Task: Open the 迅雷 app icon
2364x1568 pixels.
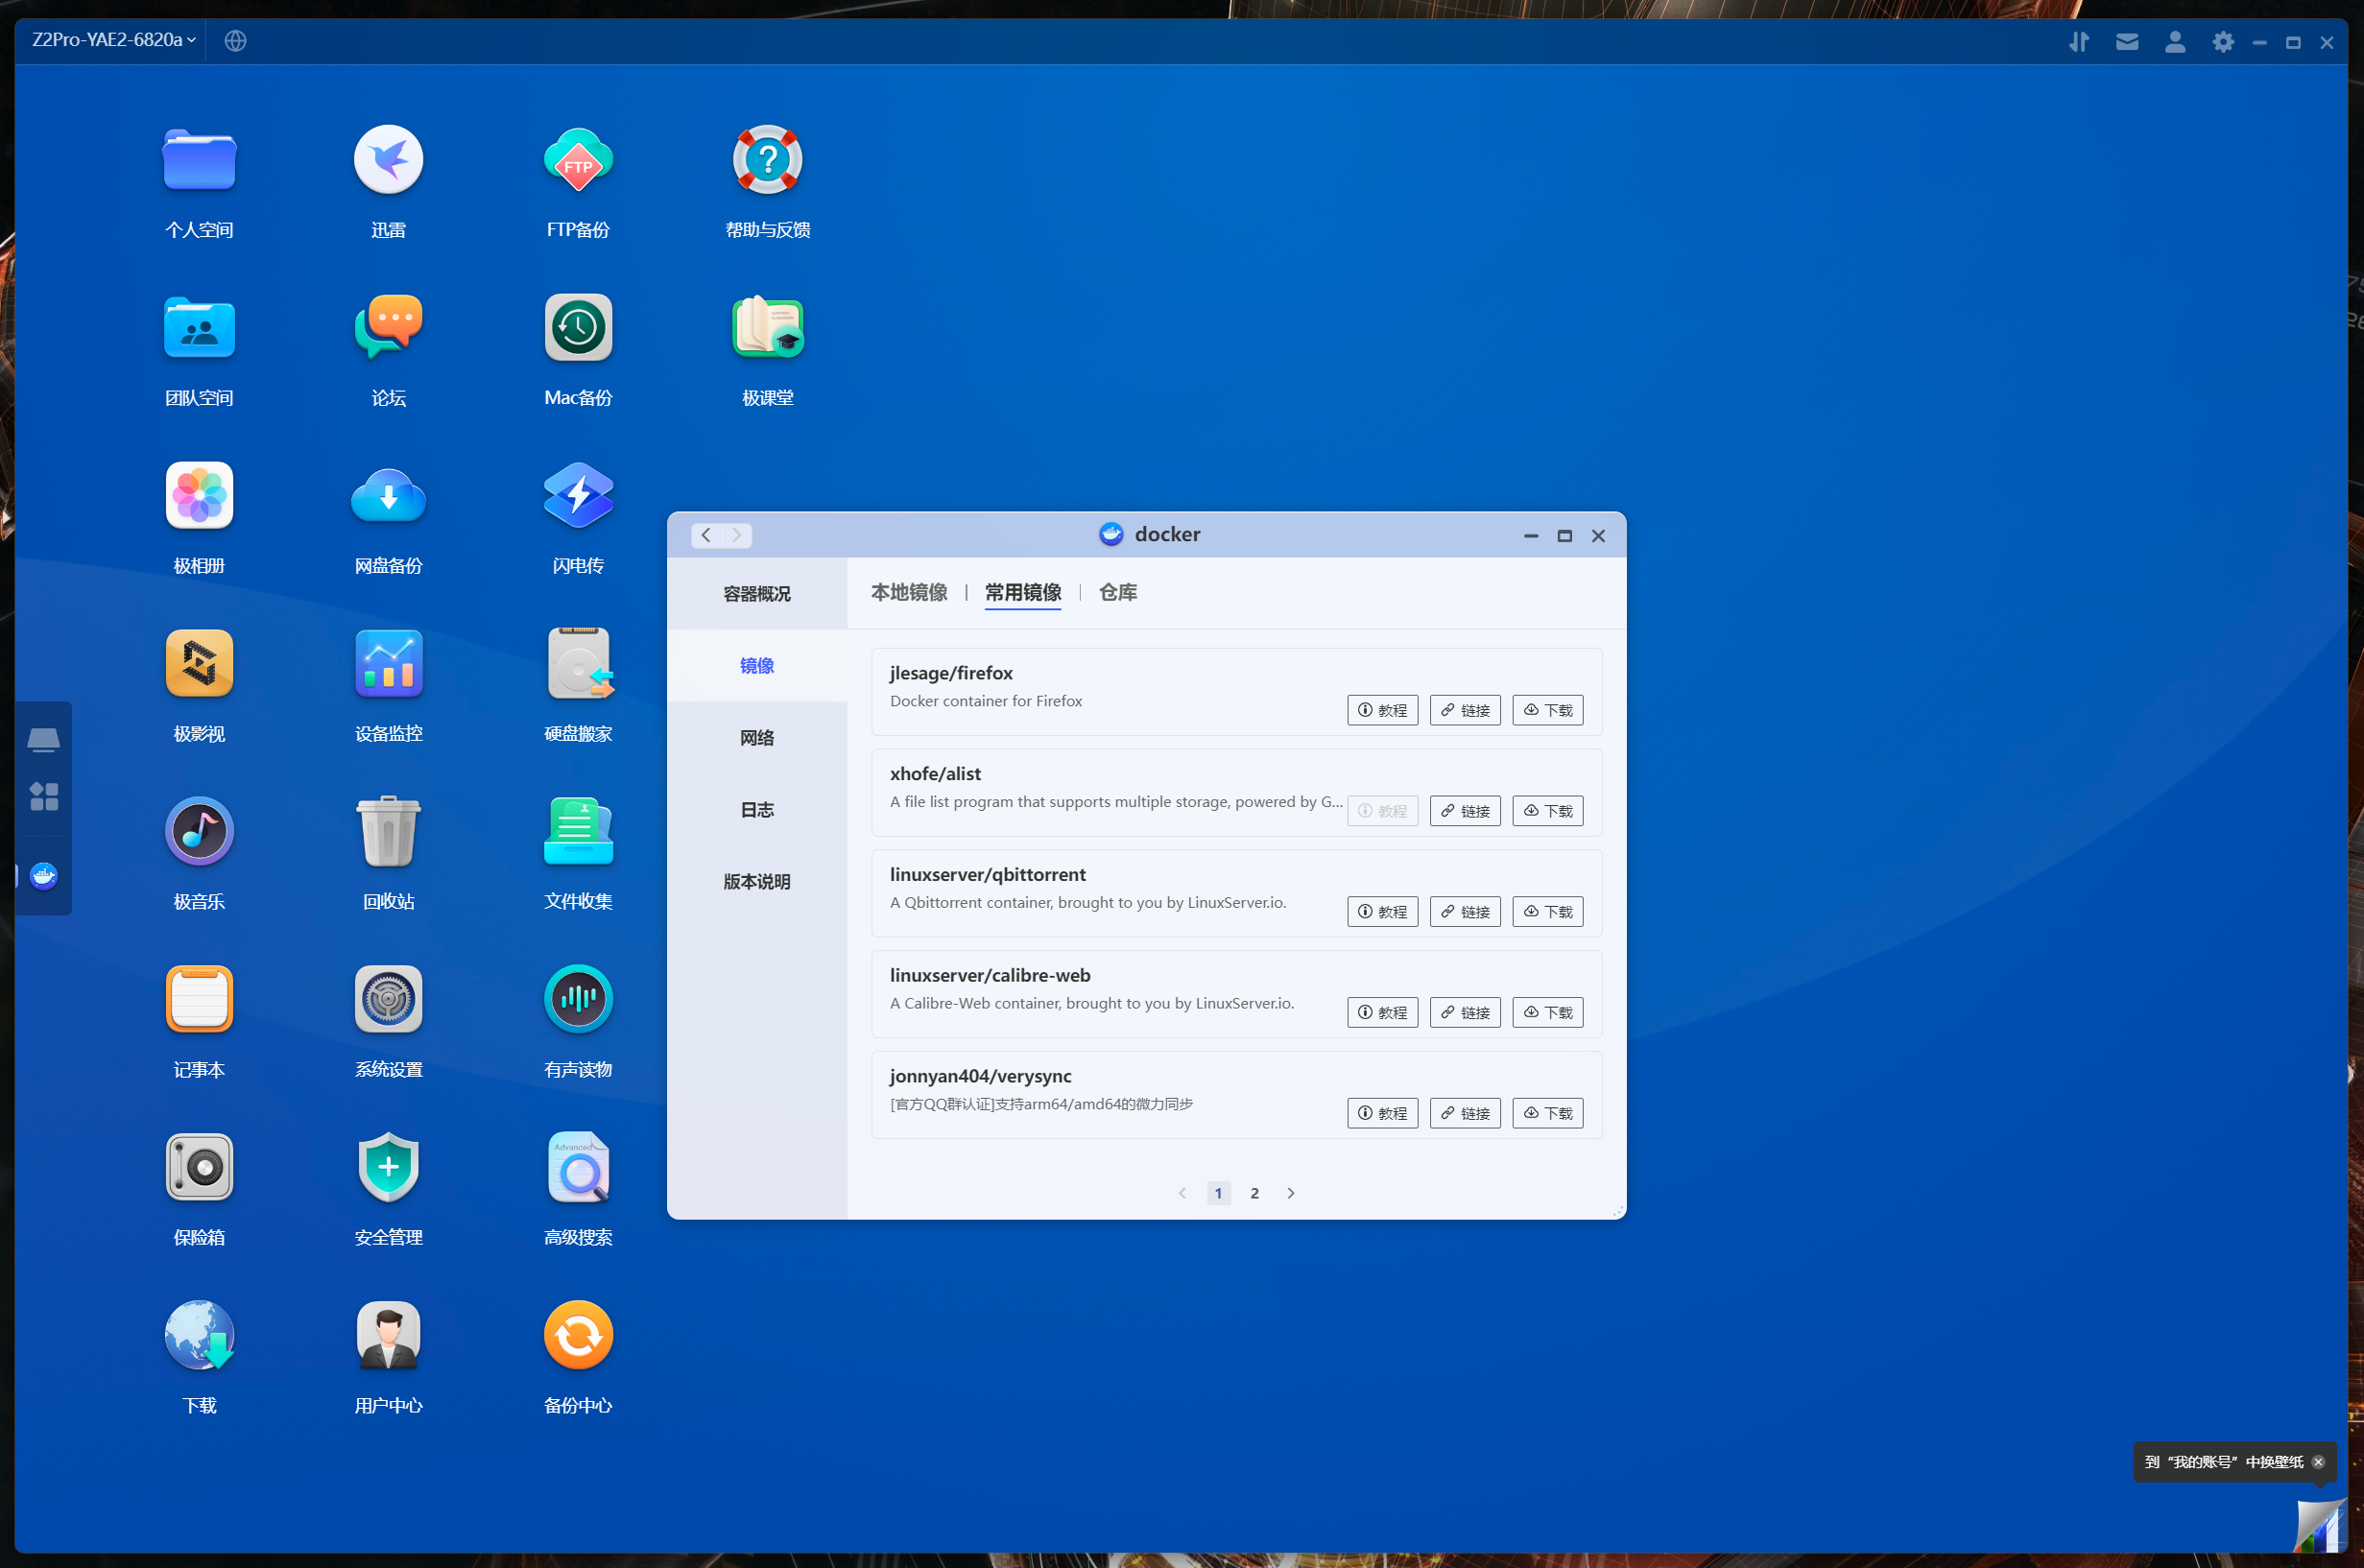Action: pyautogui.click(x=388, y=160)
